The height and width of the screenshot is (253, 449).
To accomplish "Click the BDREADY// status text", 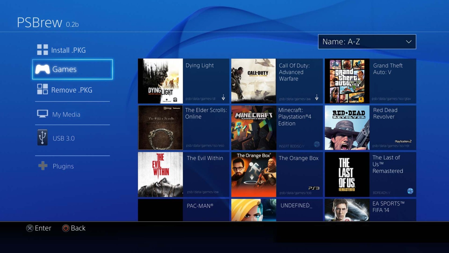I will (x=381, y=193).
